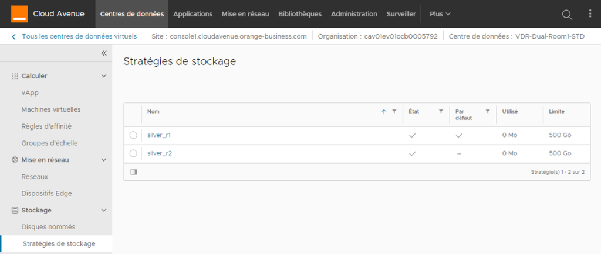Viewport: 601px width, 254px height.
Task: Toggle Nom column sort arrow
Action: [x=384, y=112]
